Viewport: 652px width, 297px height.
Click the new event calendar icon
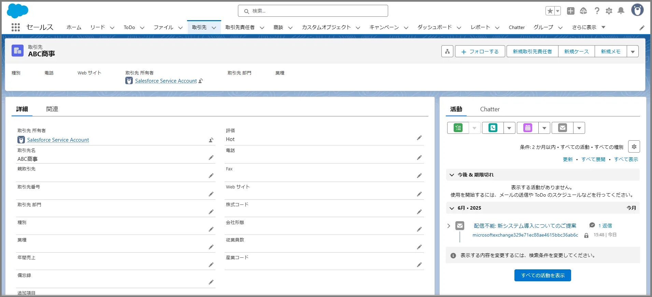click(x=528, y=128)
